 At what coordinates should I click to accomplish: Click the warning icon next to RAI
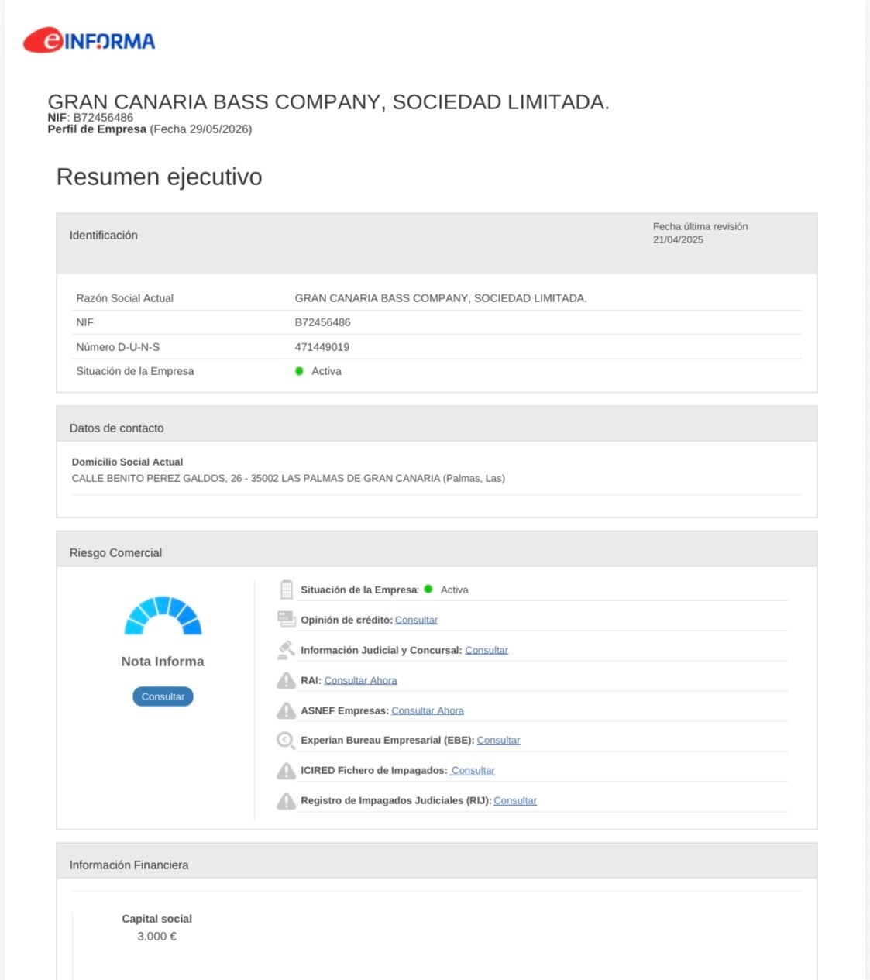[287, 680]
